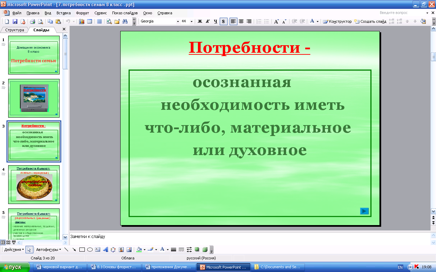
Task: Insert a diagram or organization chart
Action: tap(113, 250)
